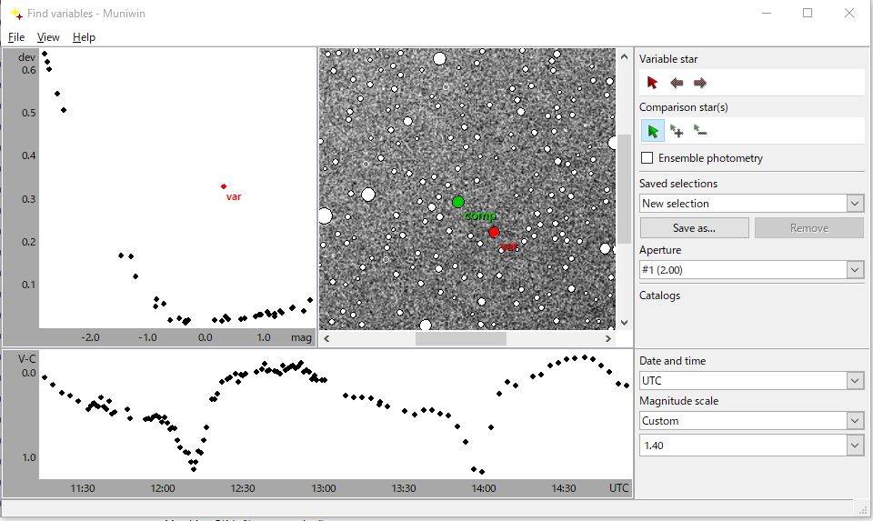This screenshot has width=873, height=521.
Task: Click chart horizontal scrollbar right arrow
Action: point(608,338)
